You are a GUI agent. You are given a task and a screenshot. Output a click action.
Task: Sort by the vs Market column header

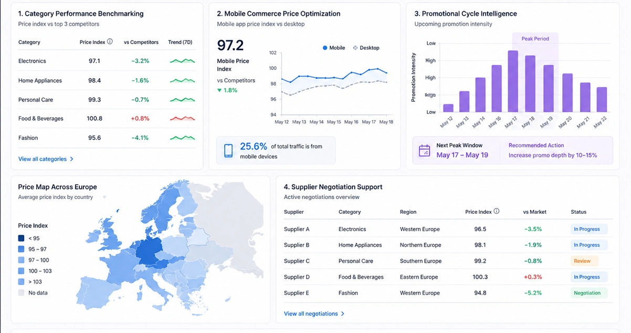534,212
